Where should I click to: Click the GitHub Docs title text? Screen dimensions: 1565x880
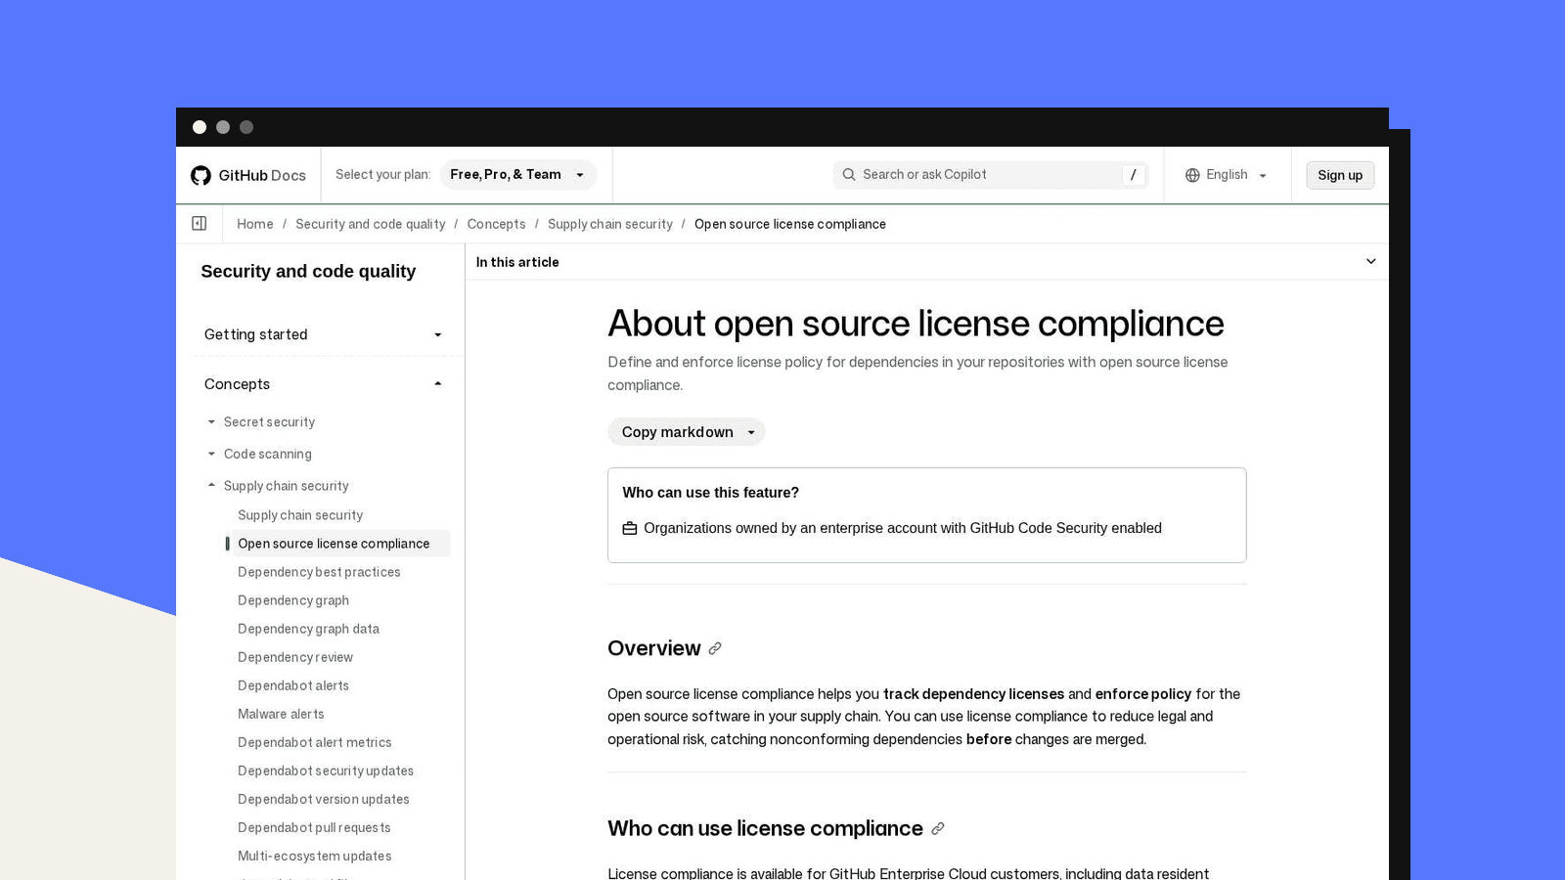[262, 175]
